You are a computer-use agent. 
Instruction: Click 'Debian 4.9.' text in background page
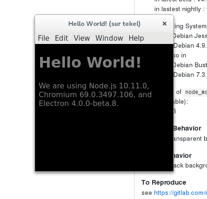[x=190, y=46]
